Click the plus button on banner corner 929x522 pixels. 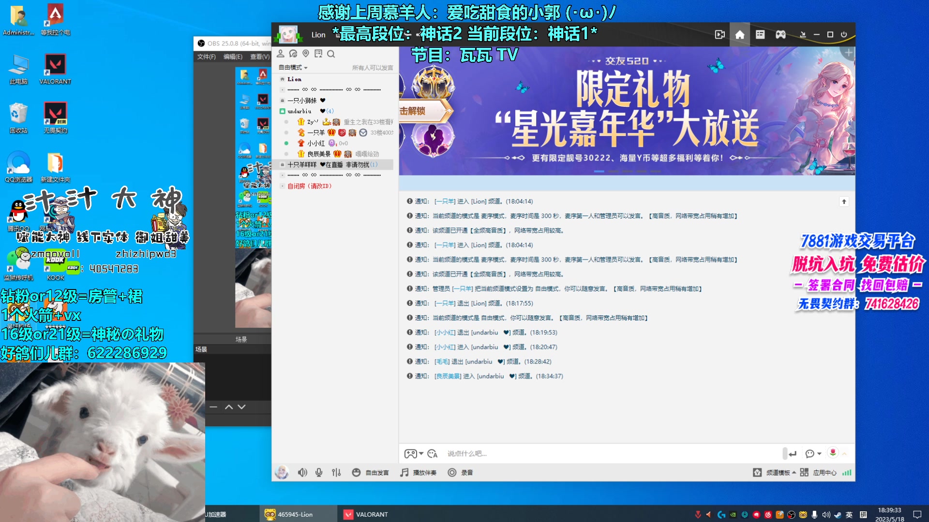[x=849, y=53]
